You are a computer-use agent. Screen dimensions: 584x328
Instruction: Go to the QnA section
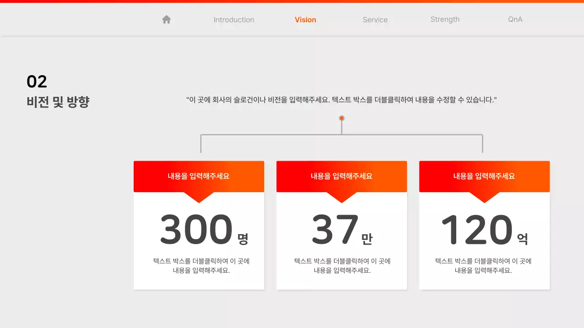pos(515,20)
